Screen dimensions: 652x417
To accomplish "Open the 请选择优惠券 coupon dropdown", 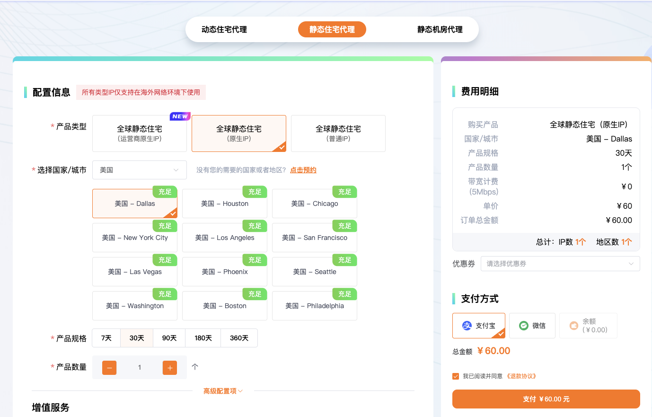I will click(x=560, y=264).
